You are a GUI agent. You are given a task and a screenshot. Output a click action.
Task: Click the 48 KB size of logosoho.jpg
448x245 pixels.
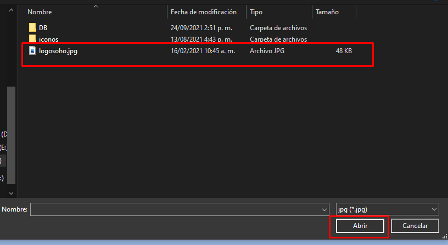(x=344, y=51)
